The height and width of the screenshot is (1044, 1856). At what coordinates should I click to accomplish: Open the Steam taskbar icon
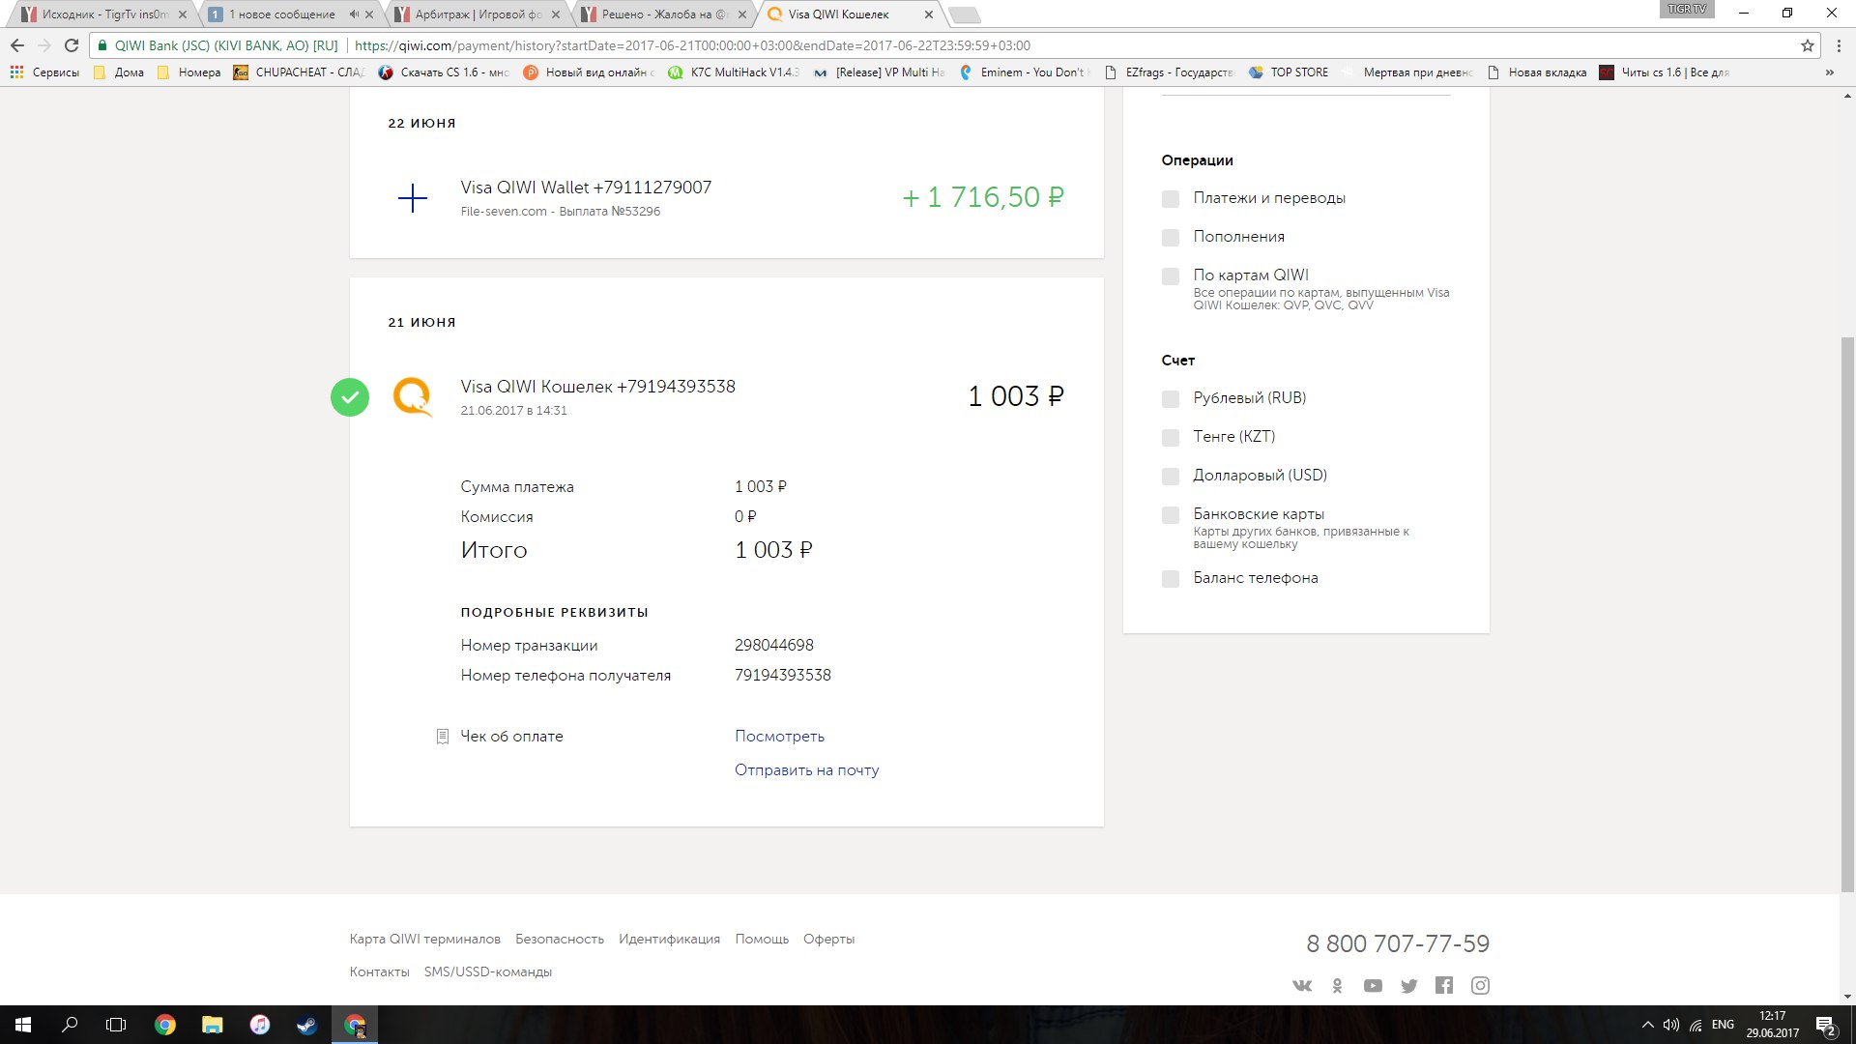[307, 1025]
